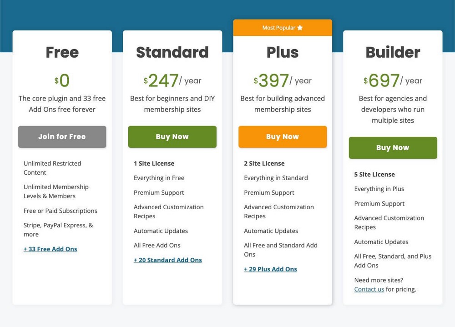The image size is (455, 327).
Task: Click the Standard plan title
Action: (172, 52)
